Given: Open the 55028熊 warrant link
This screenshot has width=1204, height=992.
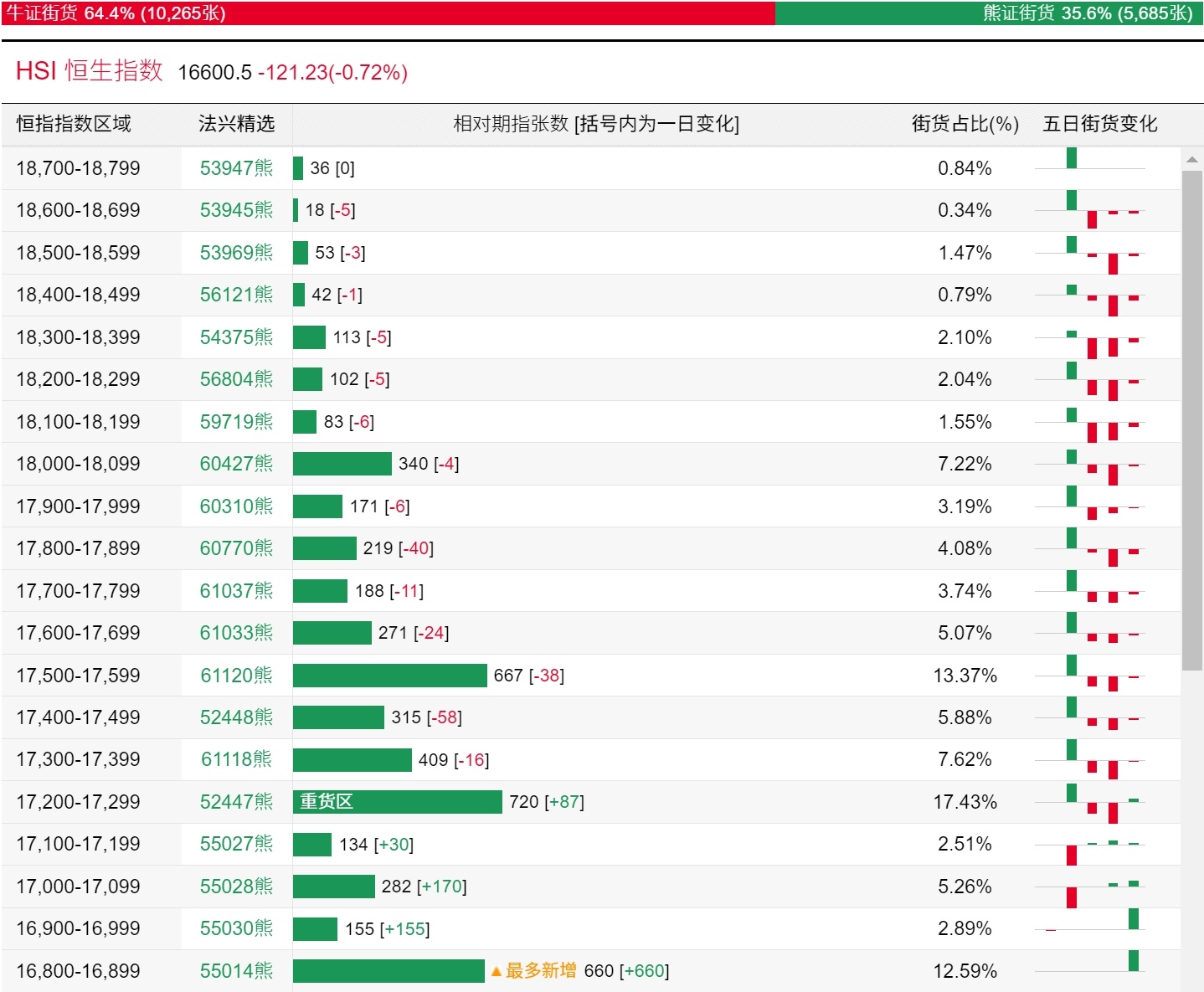Looking at the screenshot, I should tap(236, 887).
